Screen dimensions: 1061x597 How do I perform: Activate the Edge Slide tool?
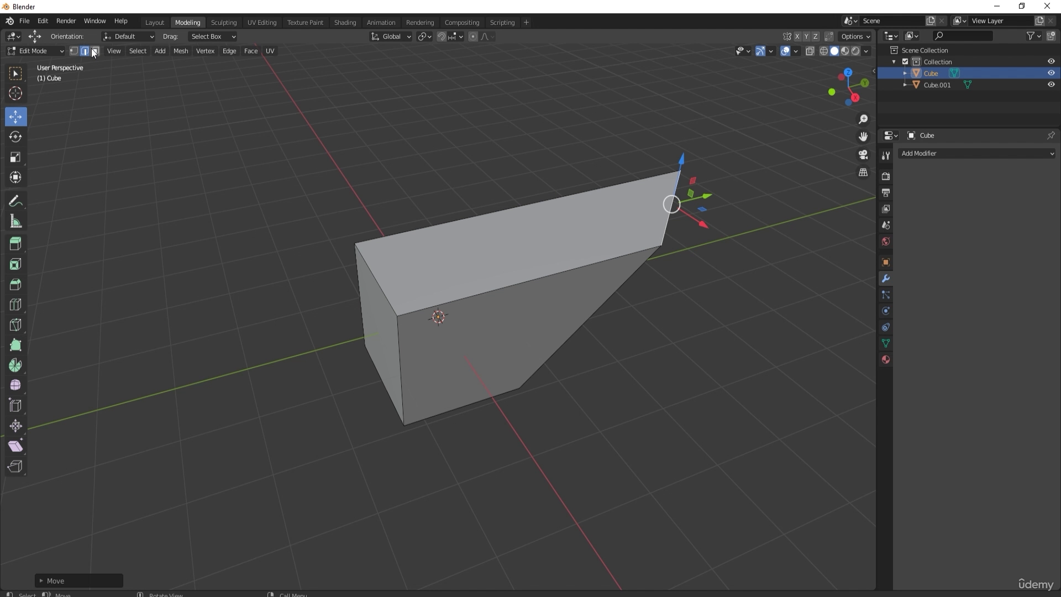click(x=15, y=406)
